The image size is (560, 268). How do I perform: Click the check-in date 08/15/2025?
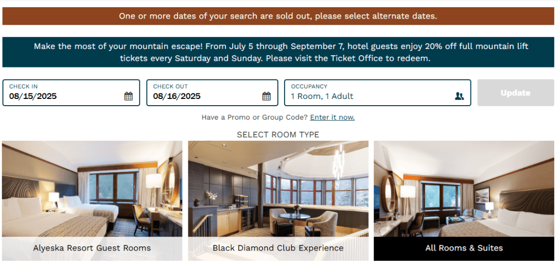tap(33, 96)
